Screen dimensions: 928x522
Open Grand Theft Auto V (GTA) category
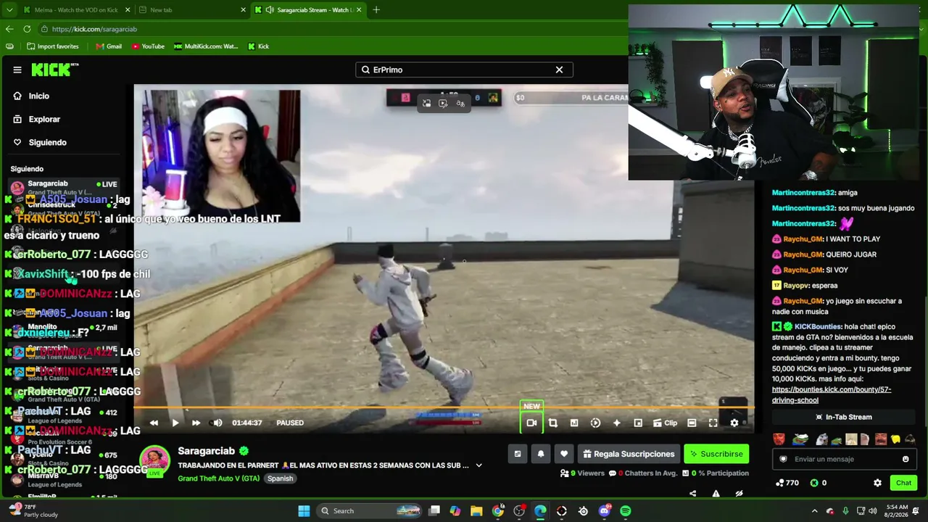[x=218, y=478]
